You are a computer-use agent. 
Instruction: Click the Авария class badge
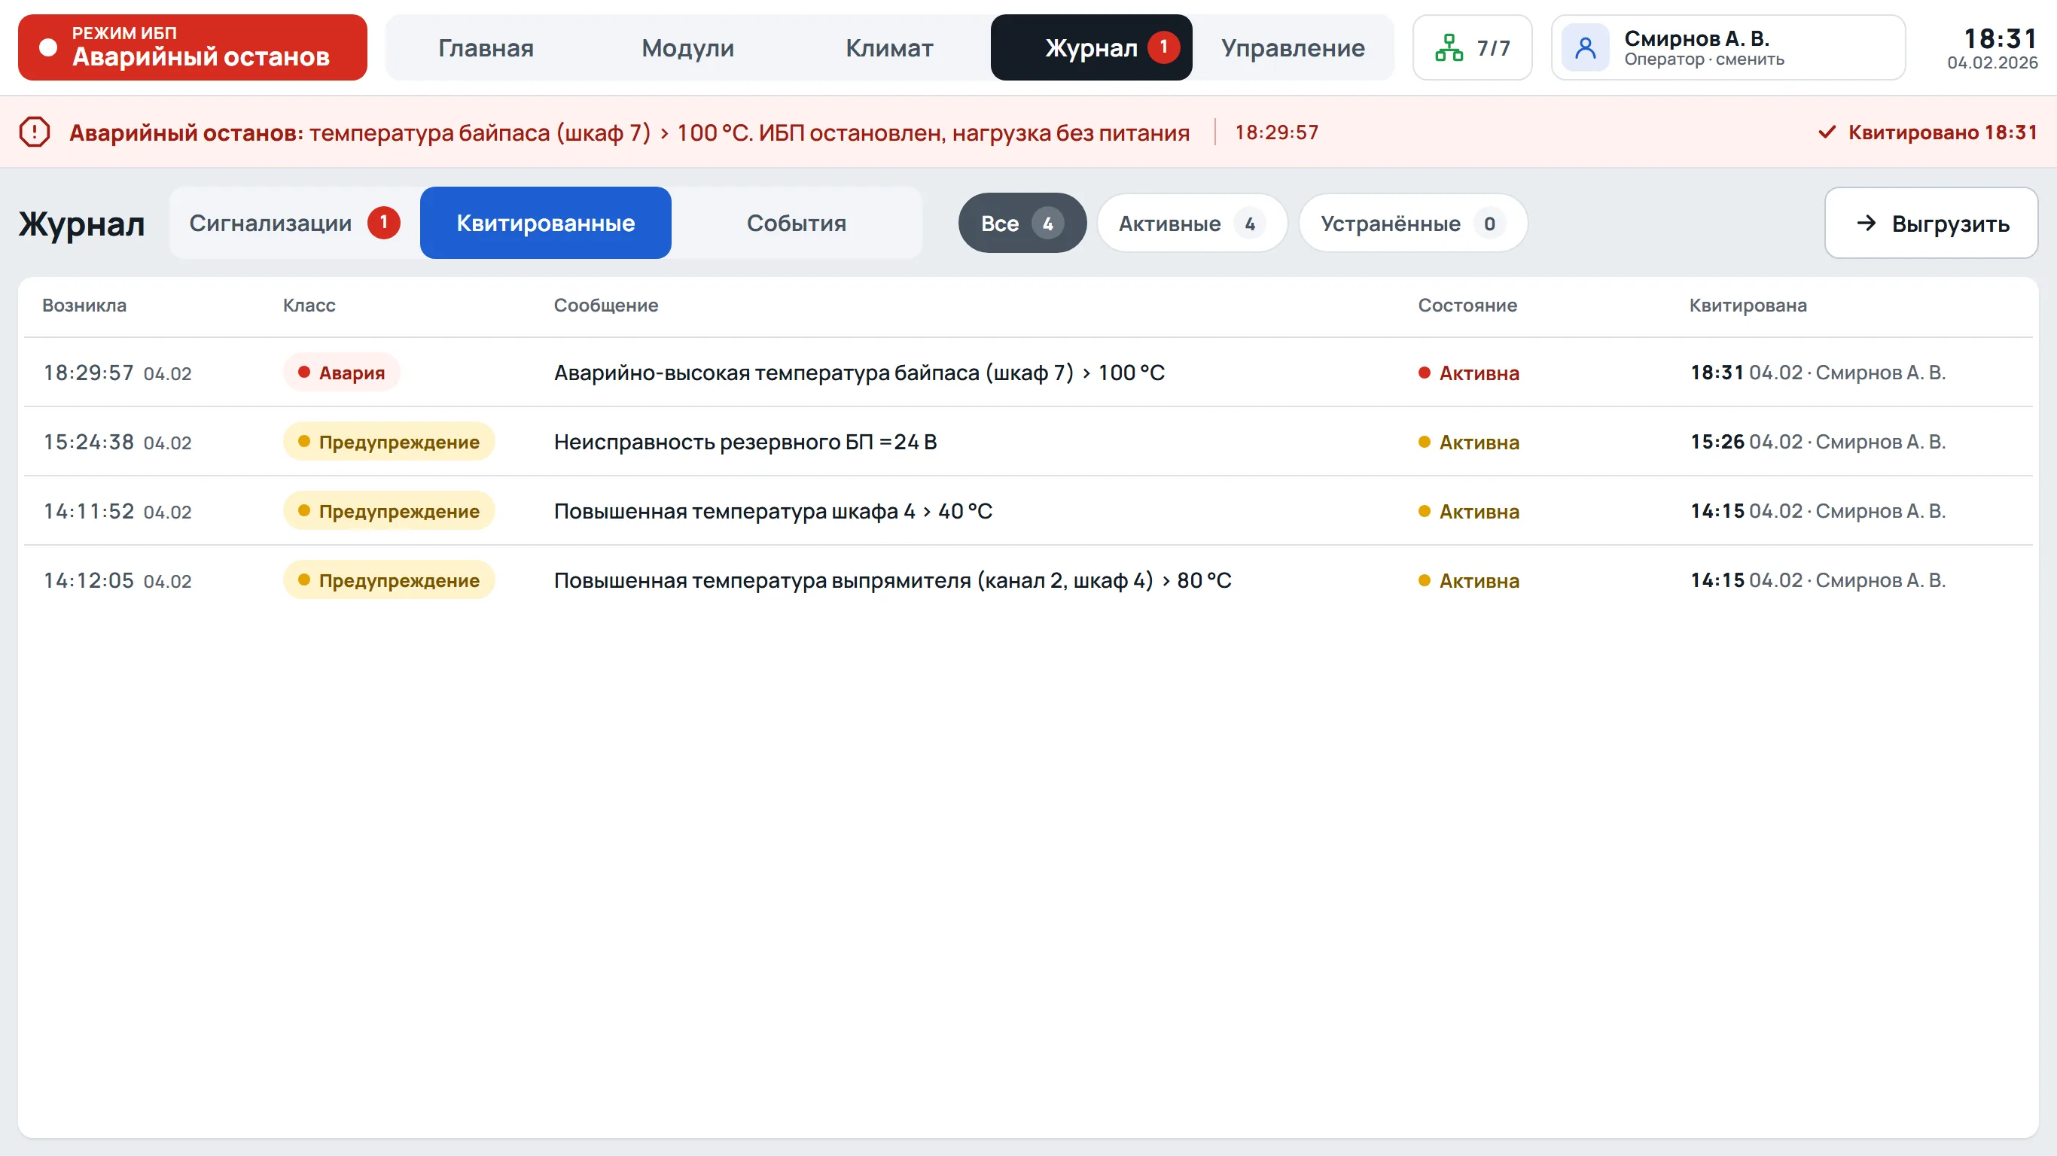click(x=341, y=372)
